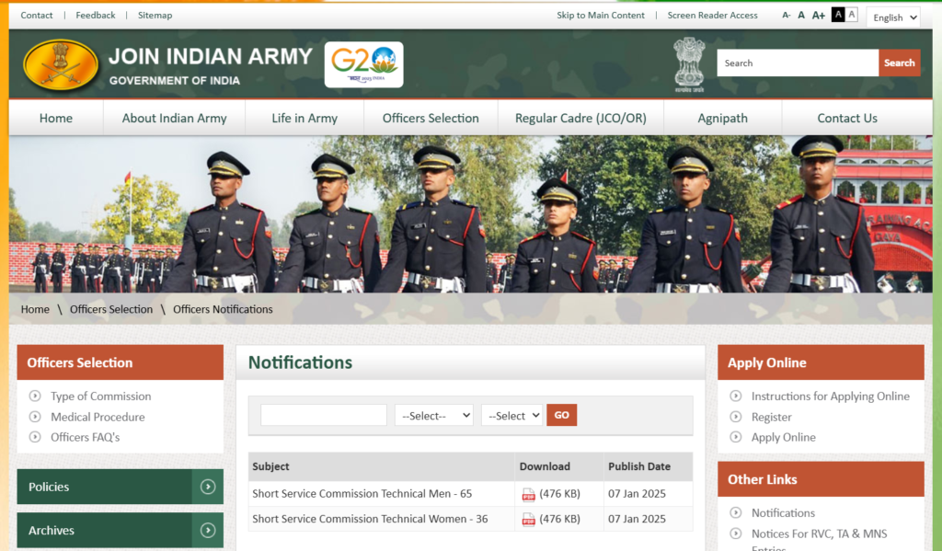Image resolution: width=942 pixels, height=551 pixels.
Task: Click inside the notification search box
Action: tap(323, 415)
